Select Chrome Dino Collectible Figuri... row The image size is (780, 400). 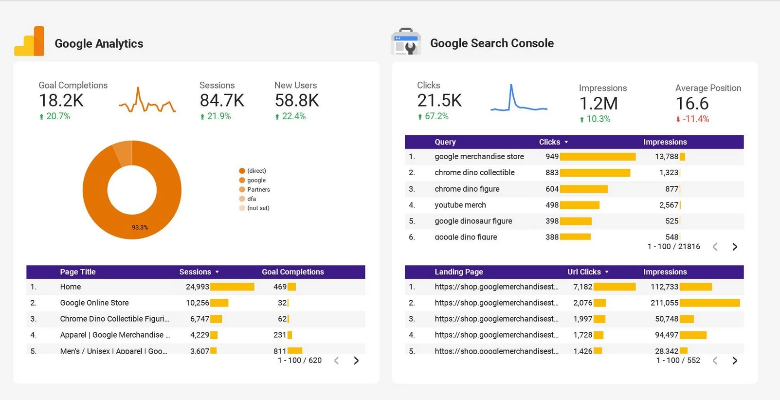[x=196, y=319]
